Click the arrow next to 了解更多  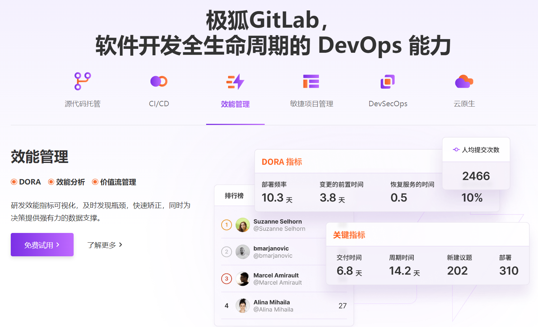point(121,245)
